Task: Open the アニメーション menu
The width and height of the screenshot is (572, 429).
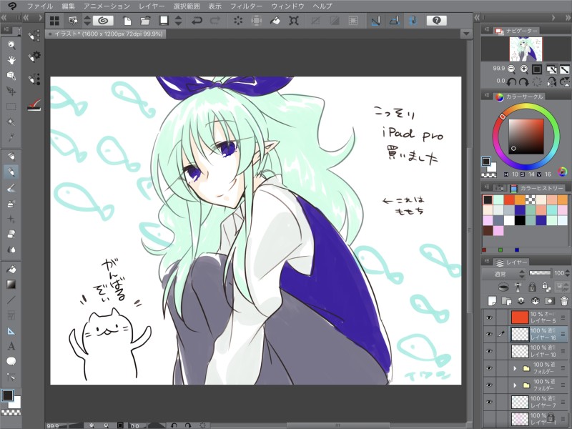Action: coord(107,6)
